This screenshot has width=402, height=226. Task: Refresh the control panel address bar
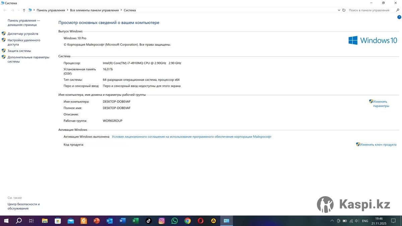click(344, 10)
